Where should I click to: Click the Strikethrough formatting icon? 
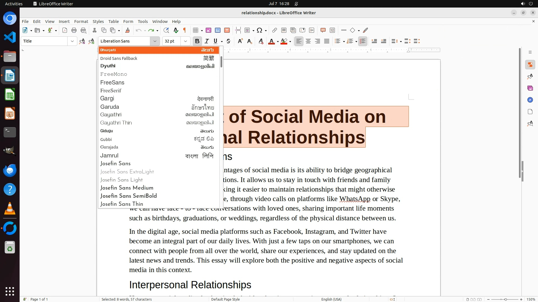228,41
